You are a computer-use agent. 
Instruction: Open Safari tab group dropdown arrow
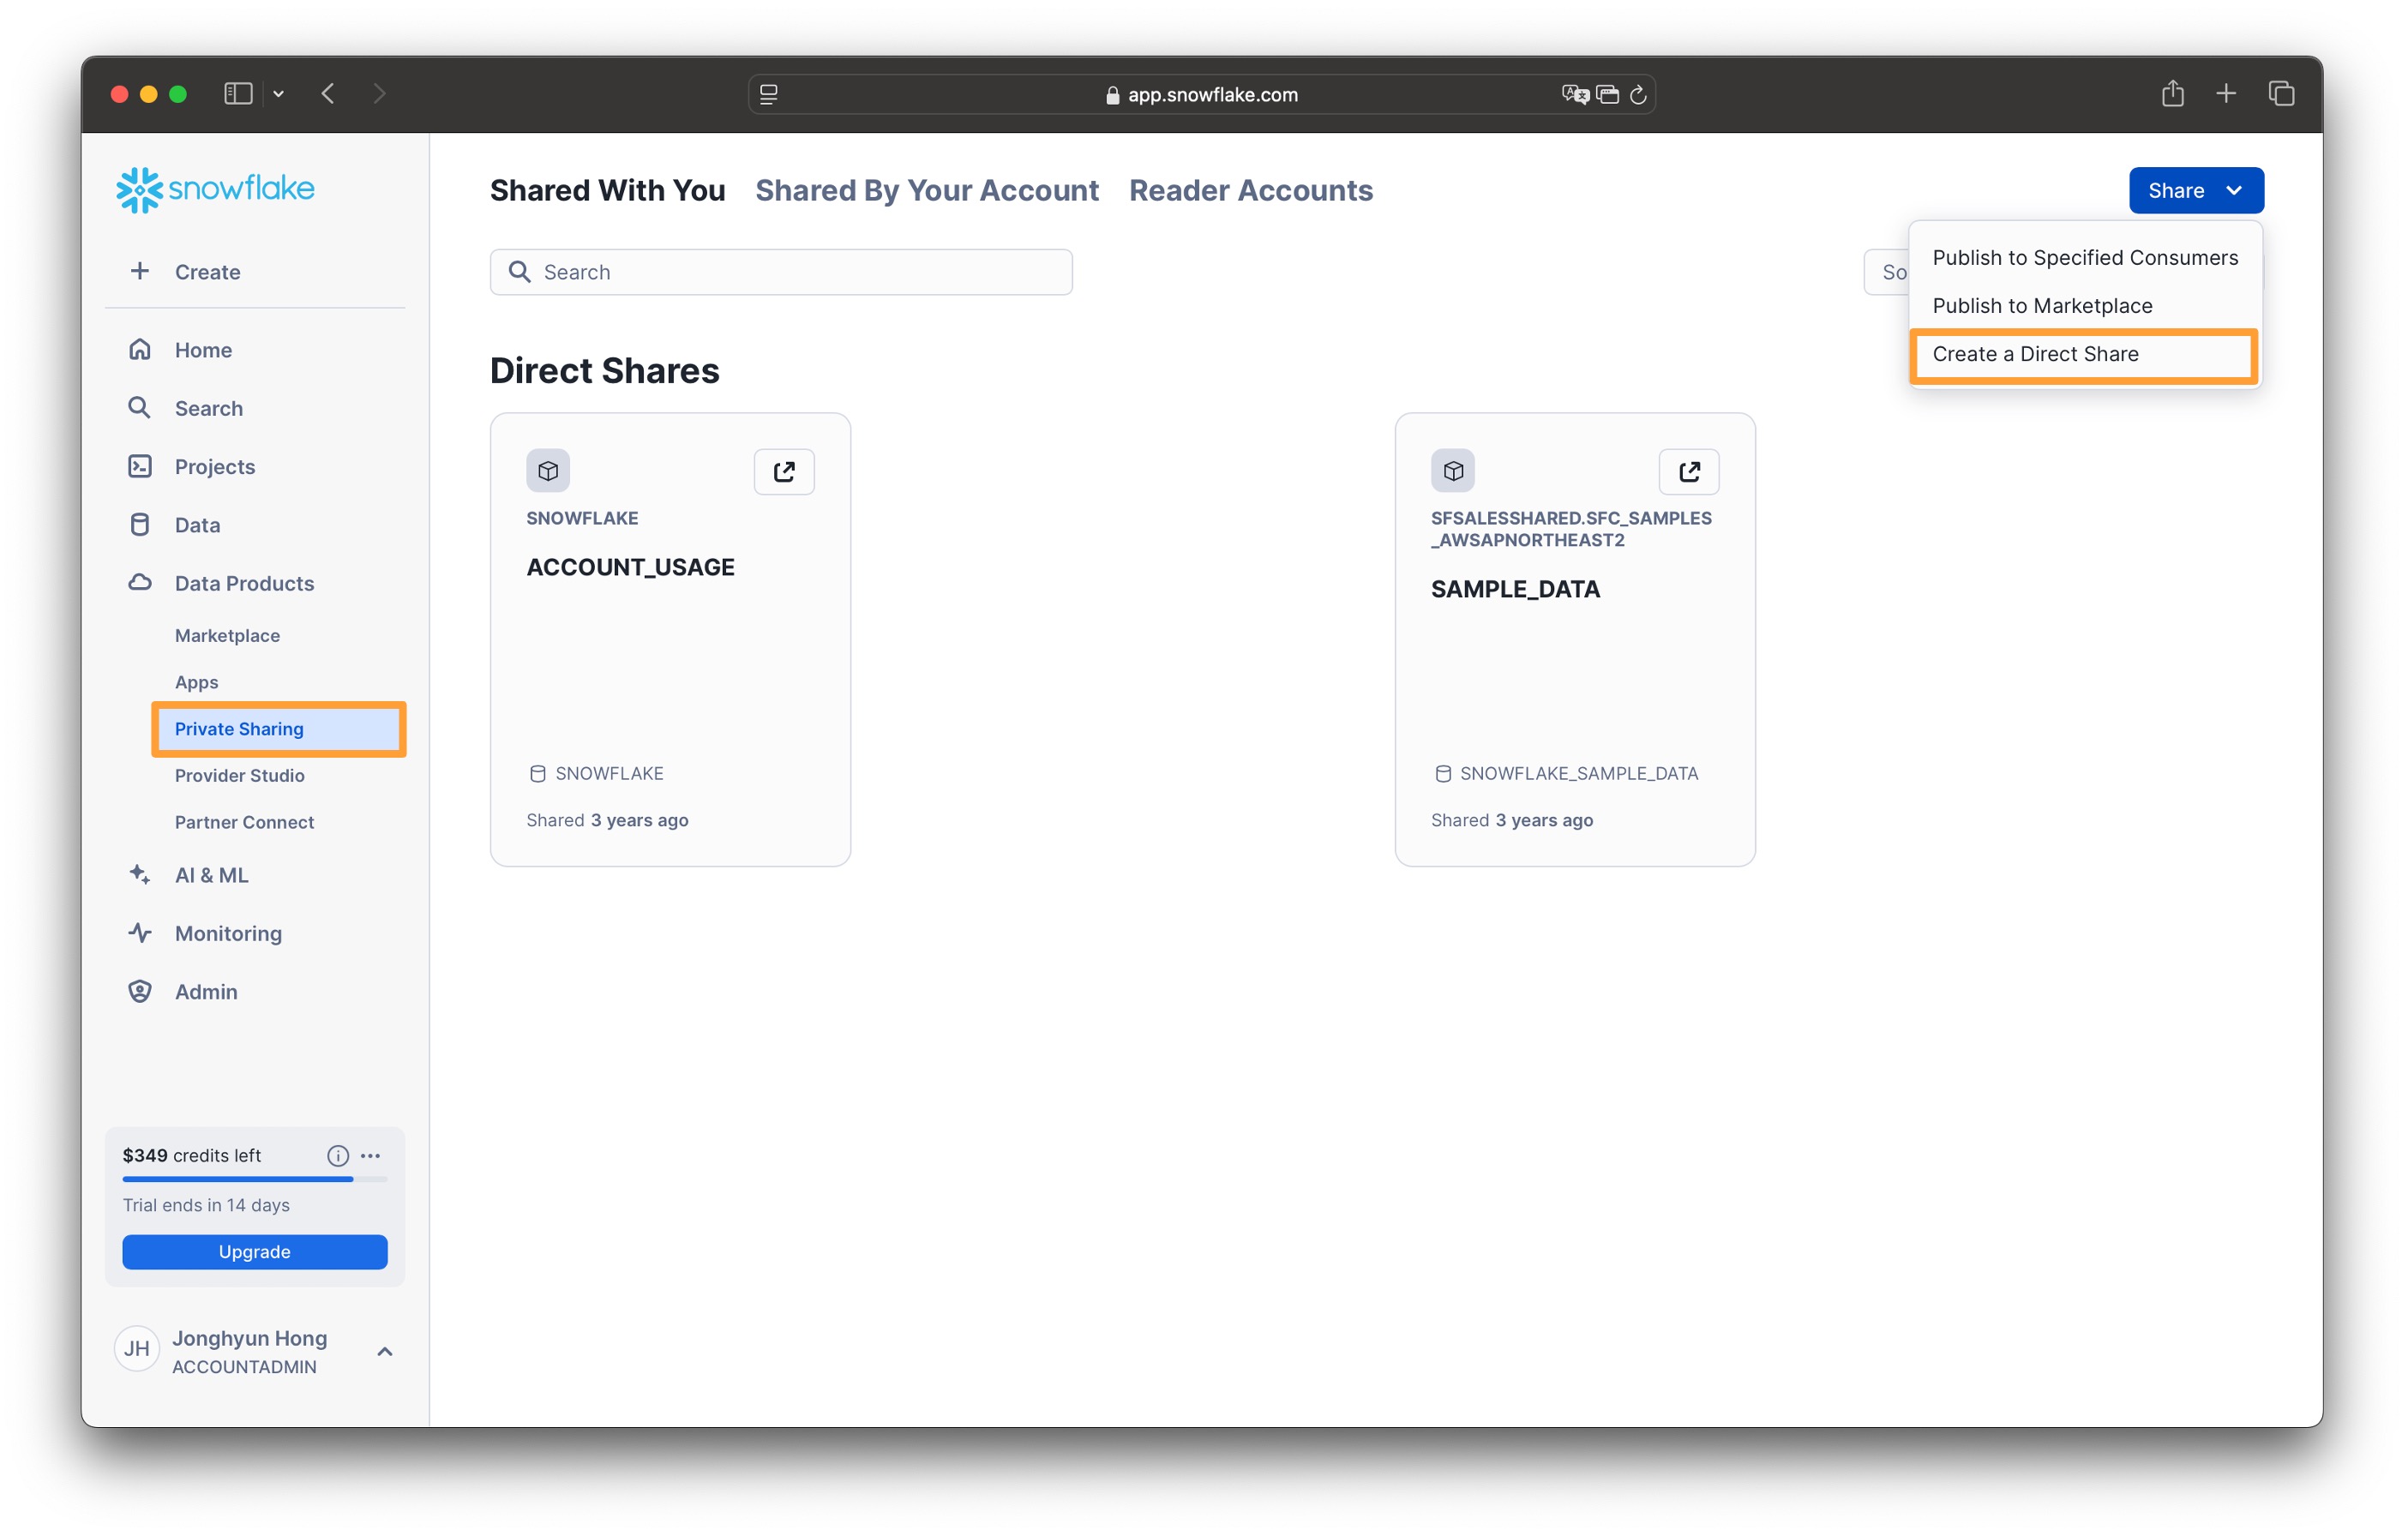[279, 94]
